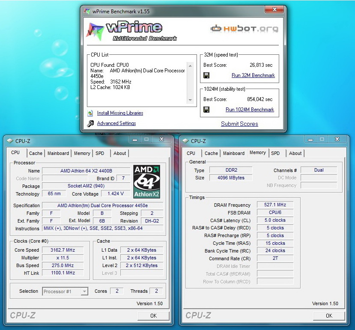The width and height of the screenshot is (355, 330).
Task: Close the right CPU-Z window
Action: coord(337,140)
